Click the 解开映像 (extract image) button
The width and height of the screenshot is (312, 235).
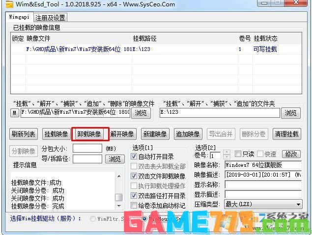pyautogui.click(x=122, y=134)
